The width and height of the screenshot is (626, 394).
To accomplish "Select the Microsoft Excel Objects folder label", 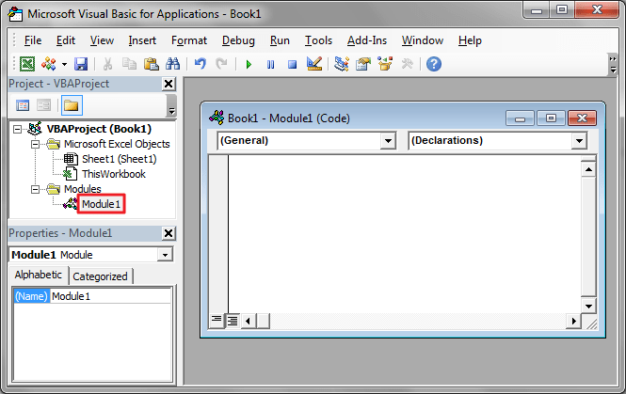I will coord(117,144).
